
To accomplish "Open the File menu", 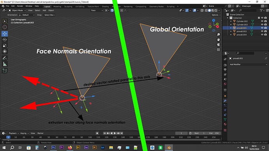I will coord(7,6).
